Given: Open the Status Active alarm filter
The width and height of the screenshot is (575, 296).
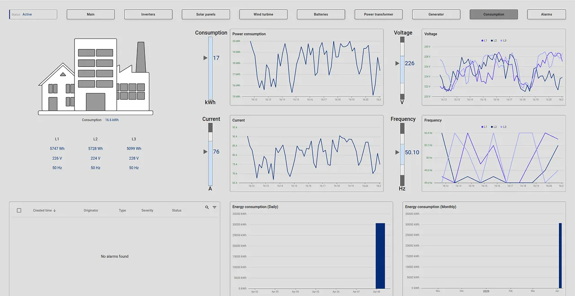Looking at the screenshot, I should click(33, 14).
